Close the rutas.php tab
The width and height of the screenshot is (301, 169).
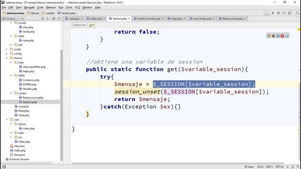pyautogui.click(x=185, y=19)
